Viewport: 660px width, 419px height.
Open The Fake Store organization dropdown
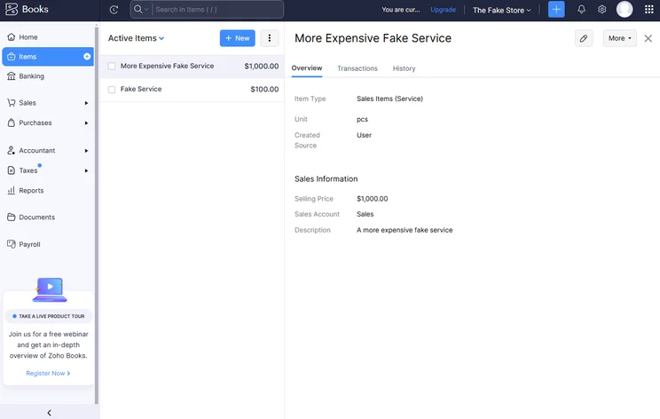(502, 10)
